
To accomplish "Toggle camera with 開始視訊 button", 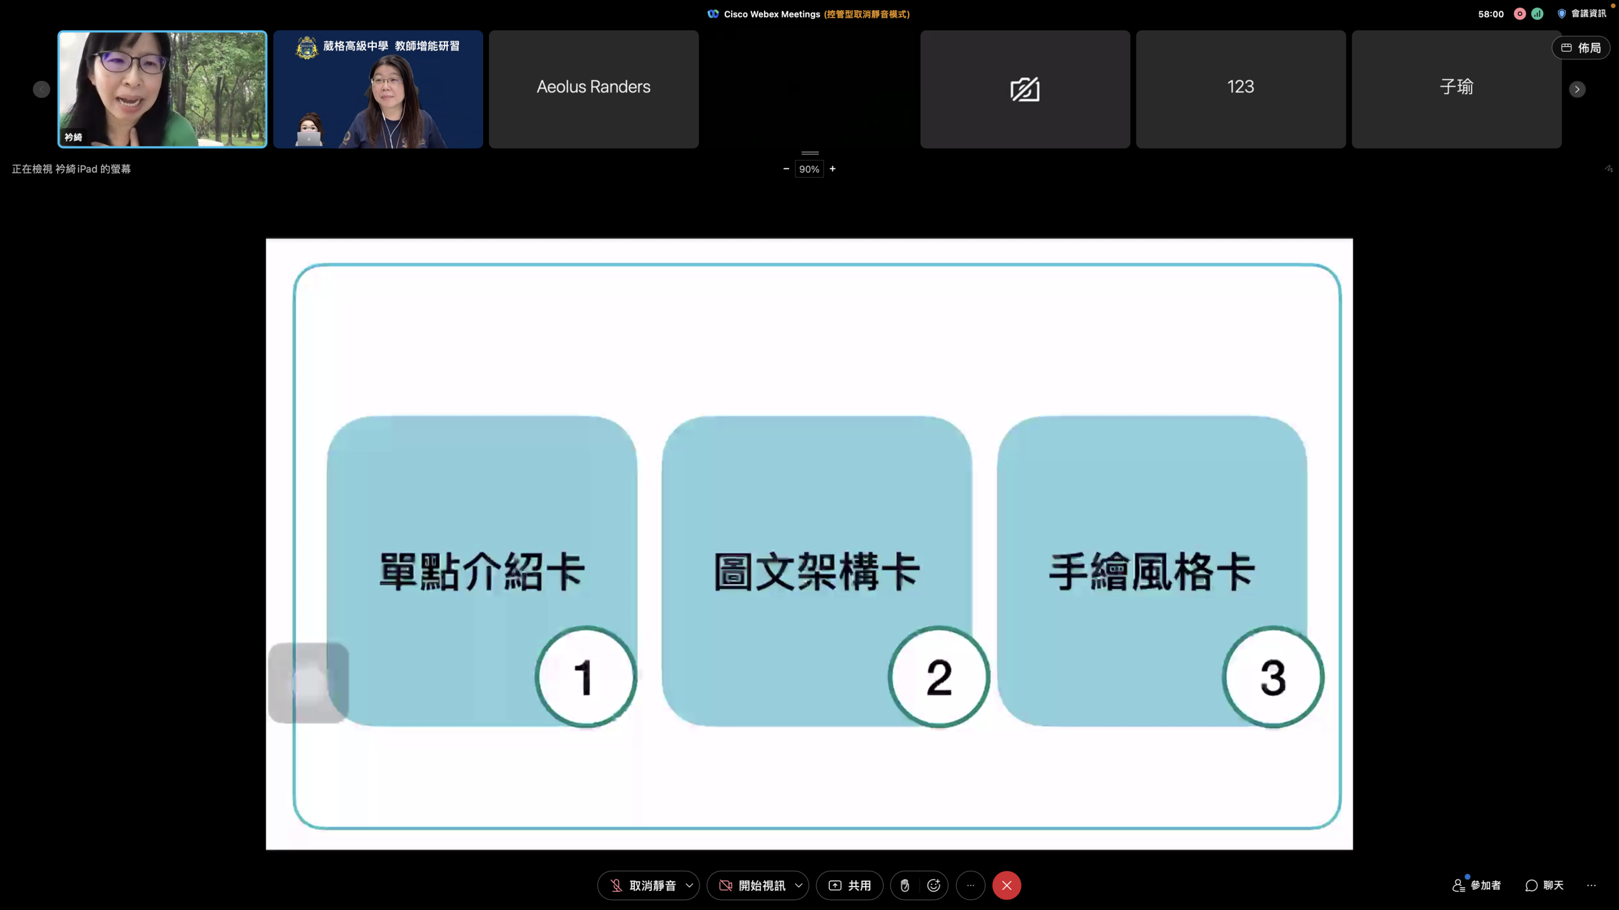I will coord(751,885).
